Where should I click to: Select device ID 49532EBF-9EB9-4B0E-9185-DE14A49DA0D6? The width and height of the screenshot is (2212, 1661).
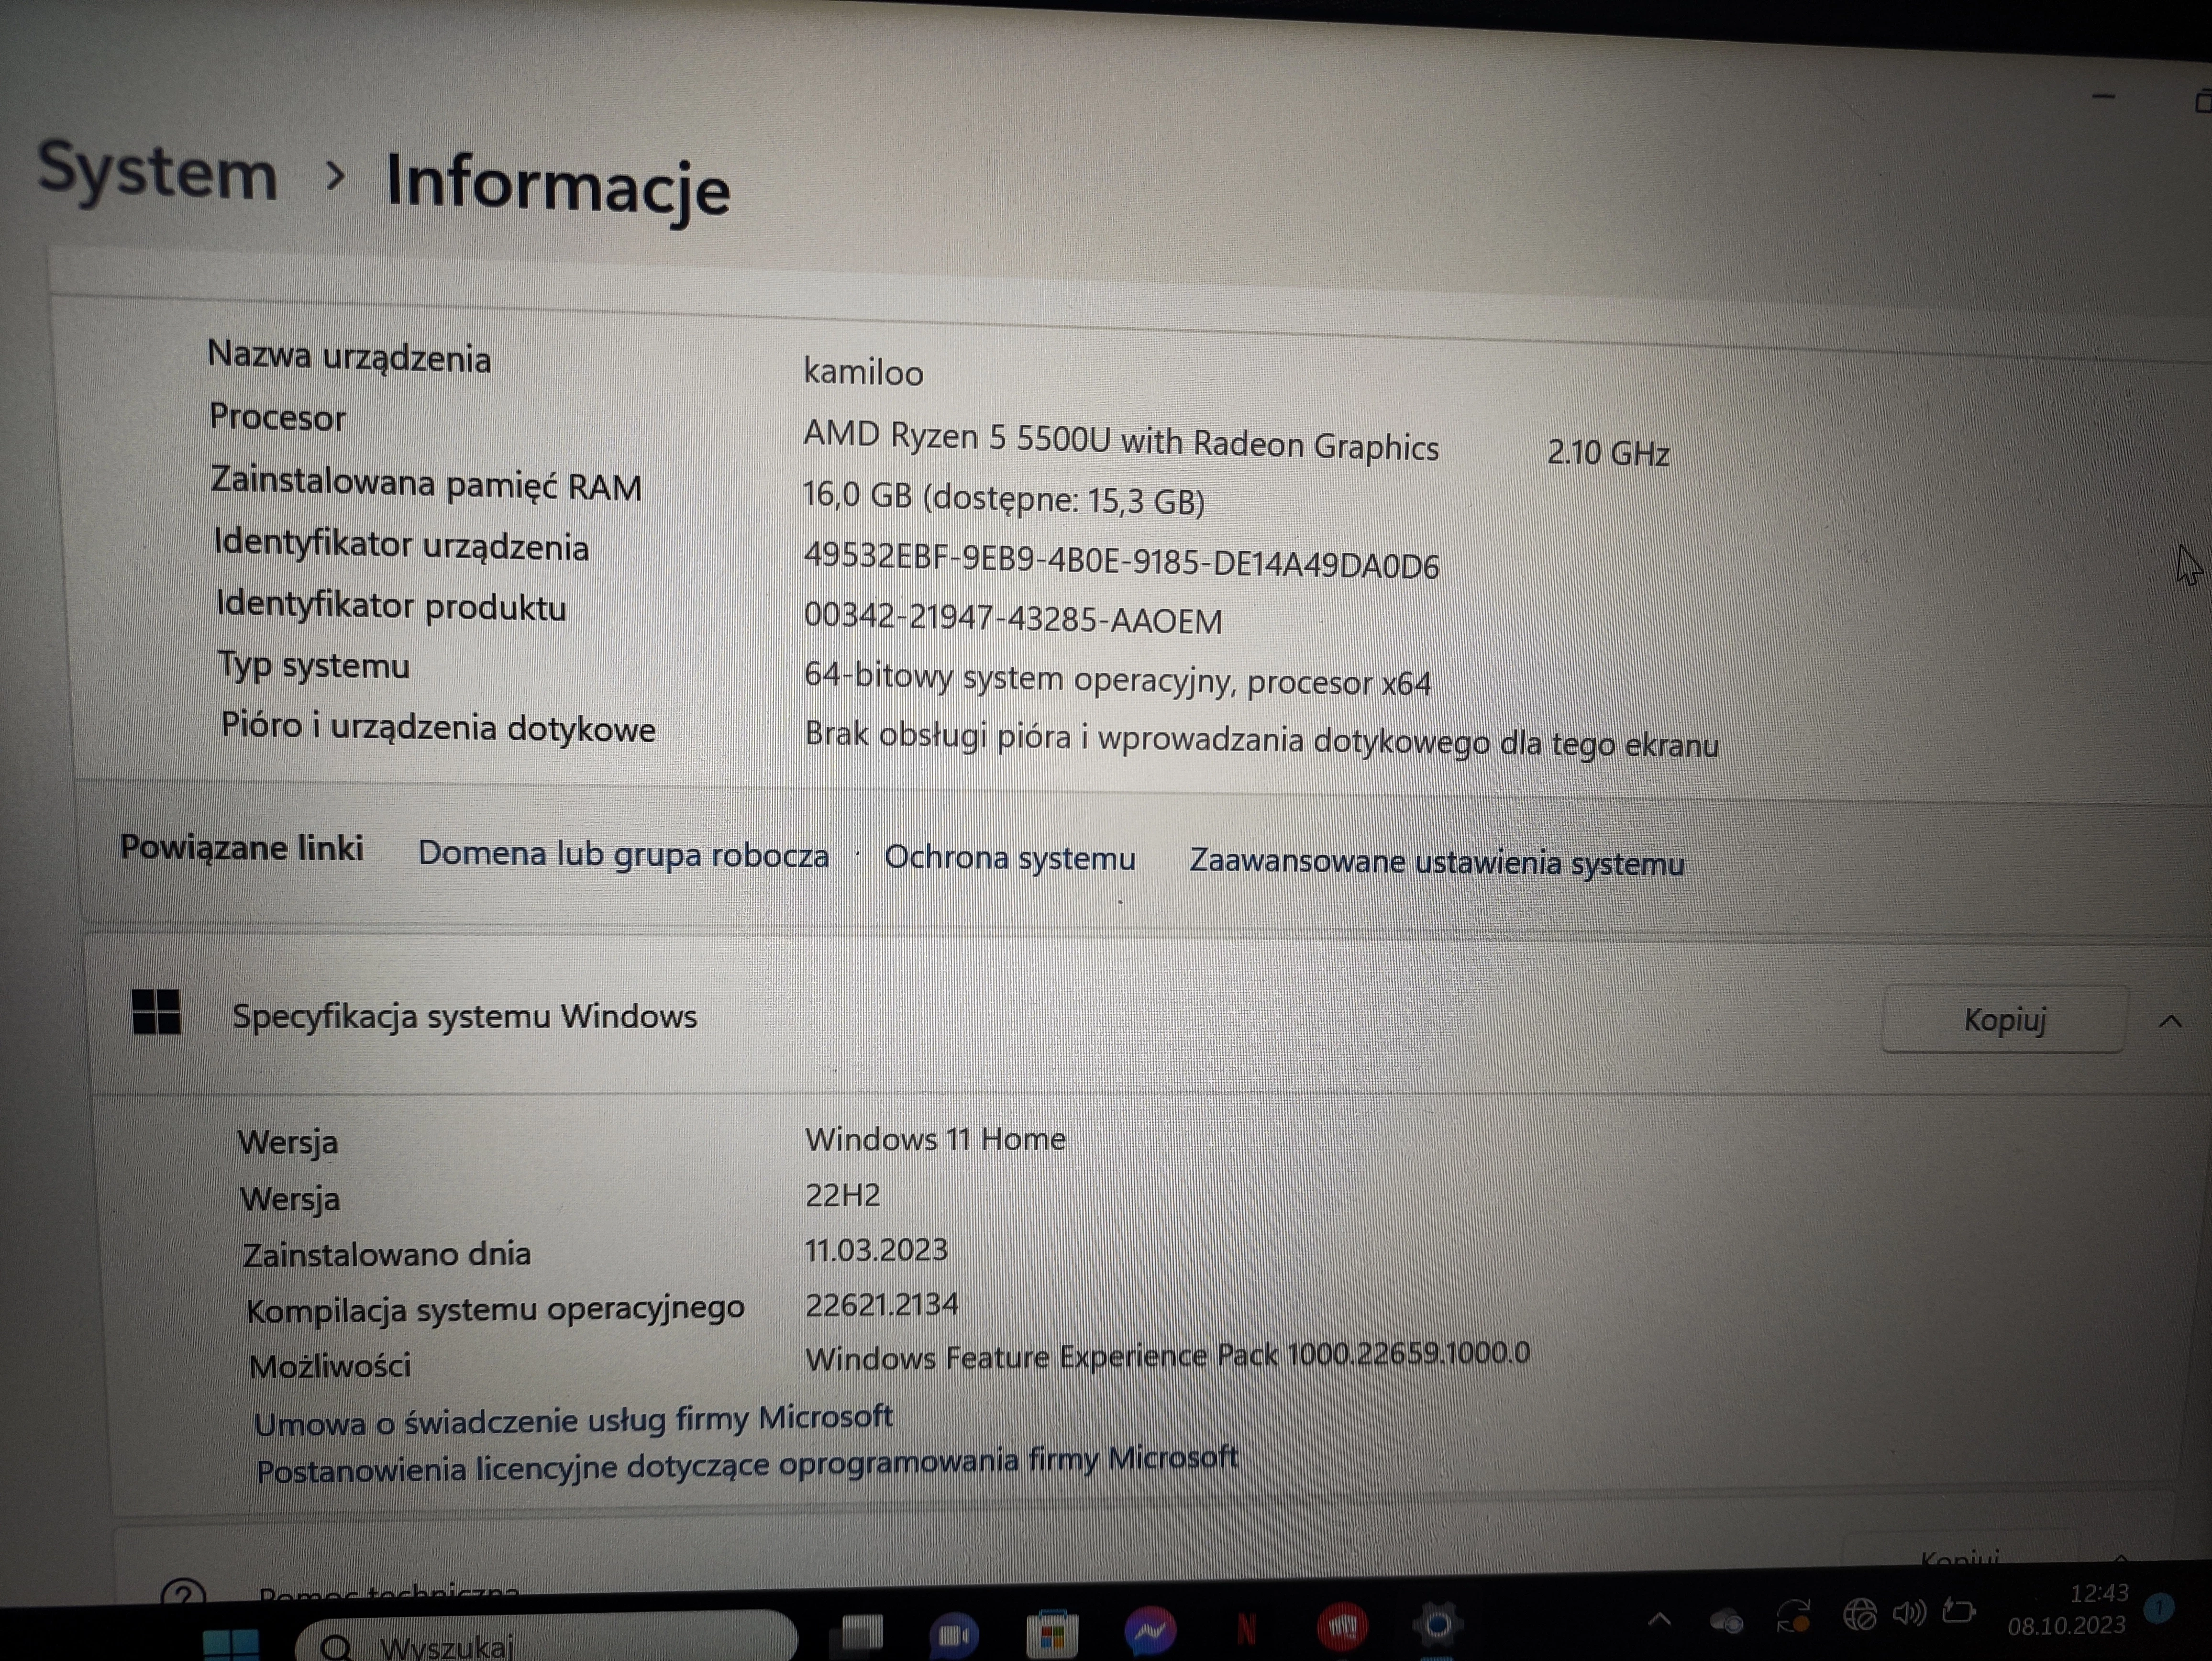pos(1121,560)
